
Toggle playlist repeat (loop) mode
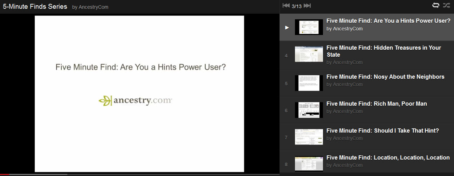436,5
